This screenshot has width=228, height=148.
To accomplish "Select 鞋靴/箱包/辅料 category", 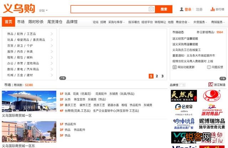I will [x=20, y=57].
